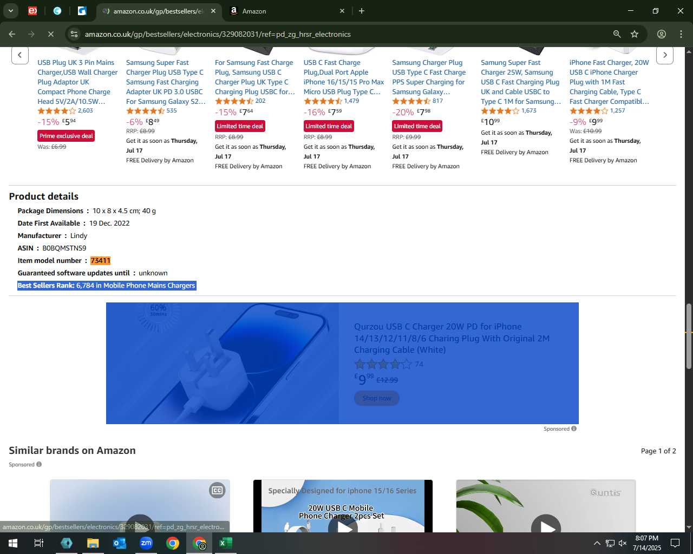Open the Chrome profile icon

(x=662, y=34)
